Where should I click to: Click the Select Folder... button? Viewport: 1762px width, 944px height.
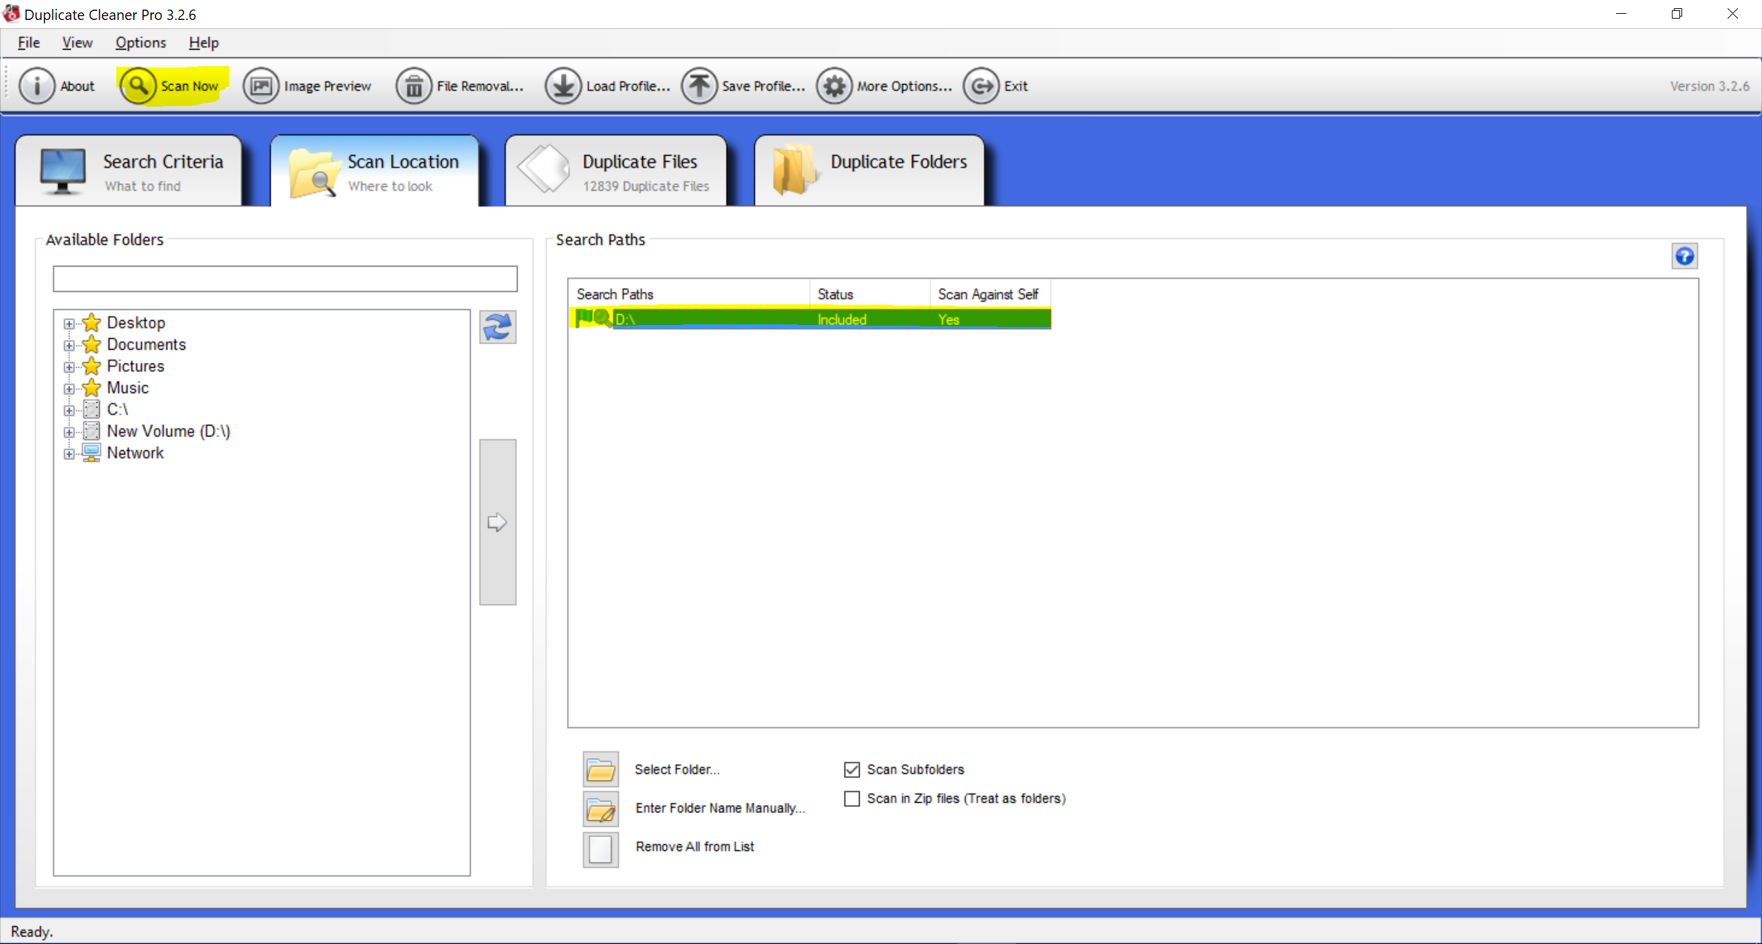[600, 769]
